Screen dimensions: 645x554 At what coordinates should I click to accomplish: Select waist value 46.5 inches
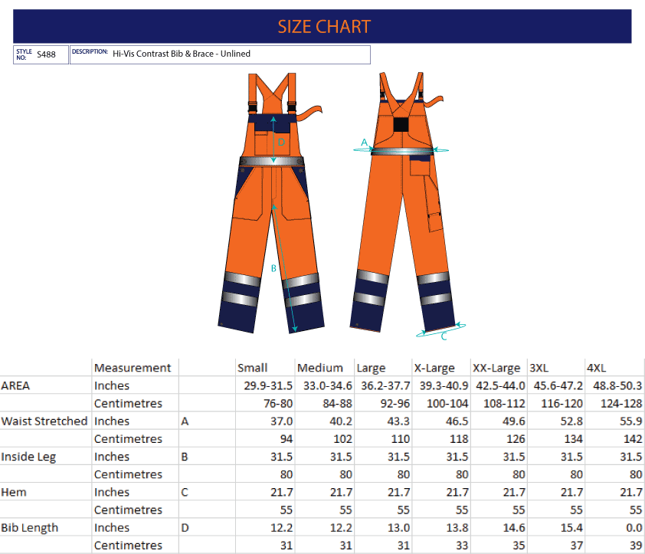pos(457,421)
